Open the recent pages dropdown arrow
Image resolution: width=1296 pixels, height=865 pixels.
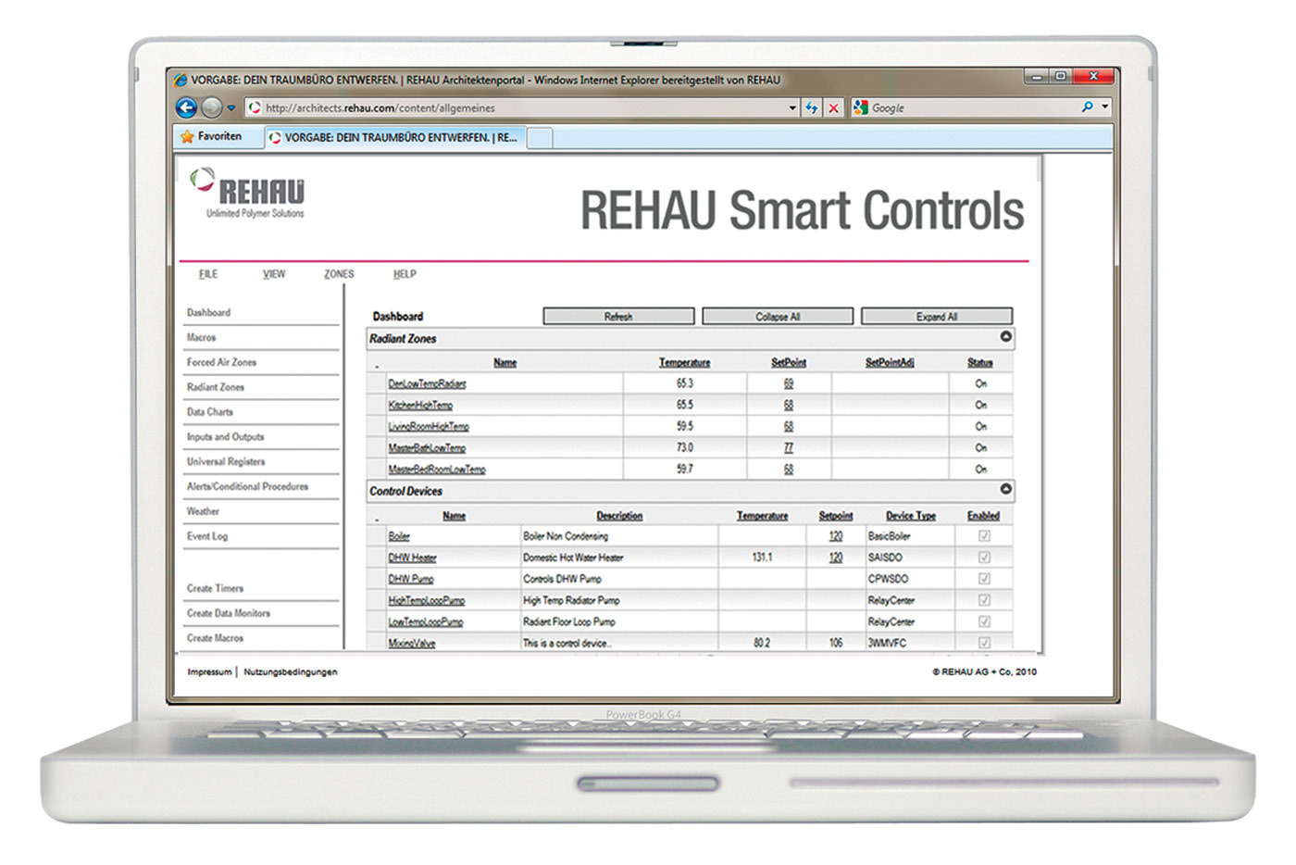tap(231, 108)
